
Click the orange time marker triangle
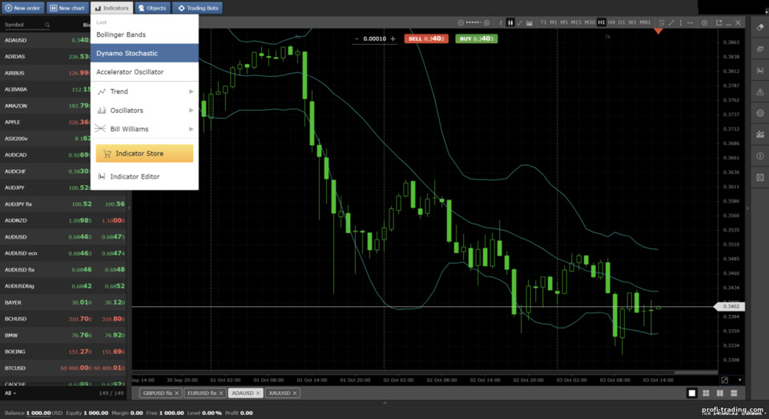[x=658, y=31]
